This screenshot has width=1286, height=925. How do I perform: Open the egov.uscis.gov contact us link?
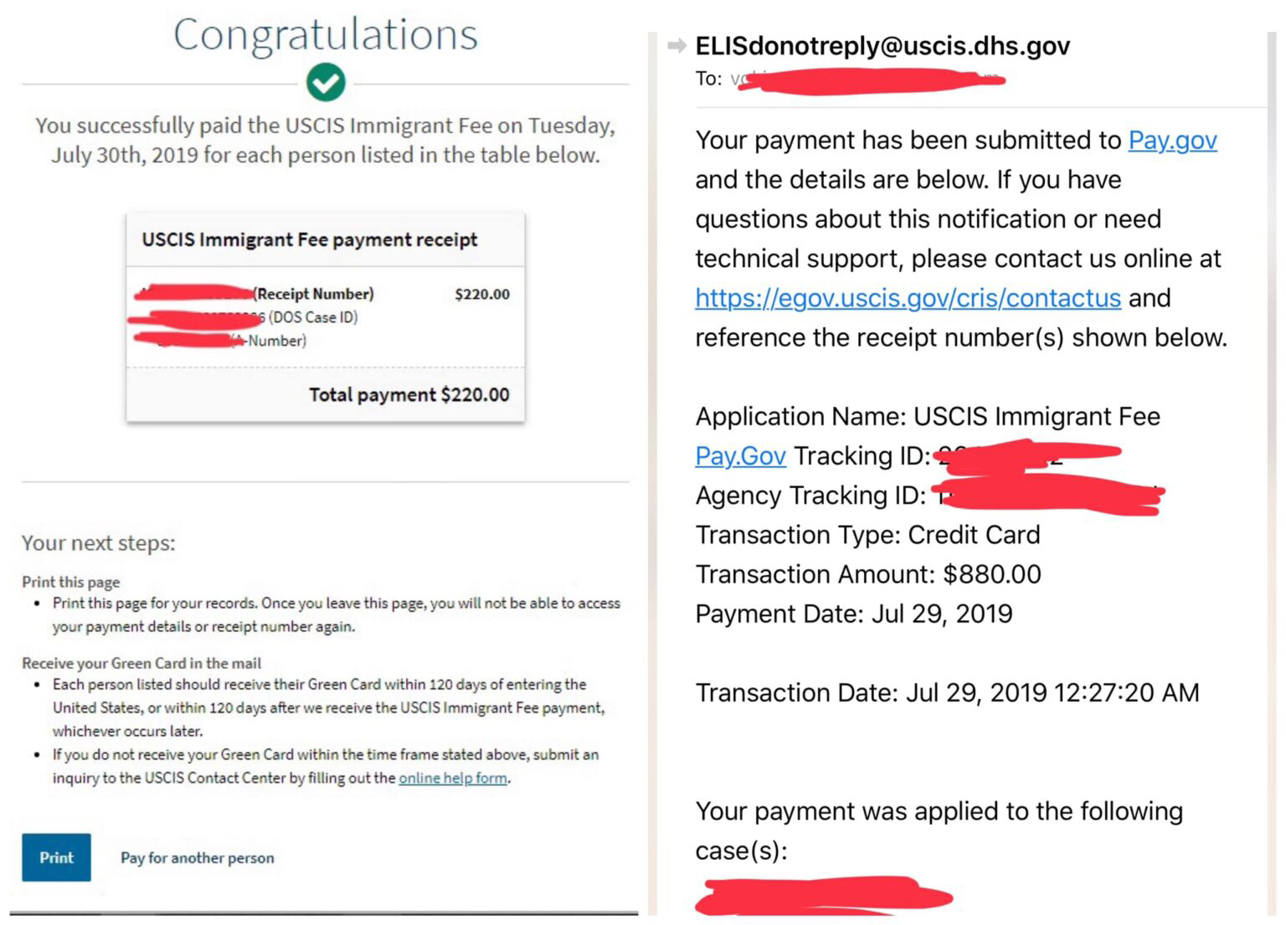(x=908, y=298)
